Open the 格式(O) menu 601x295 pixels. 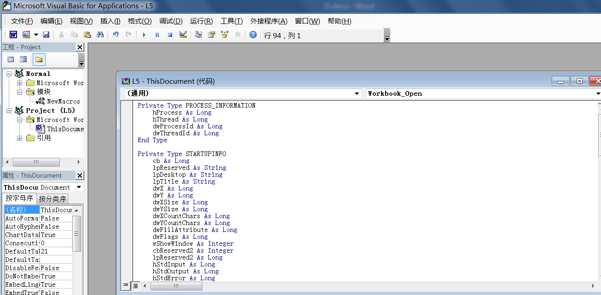click(140, 21)
